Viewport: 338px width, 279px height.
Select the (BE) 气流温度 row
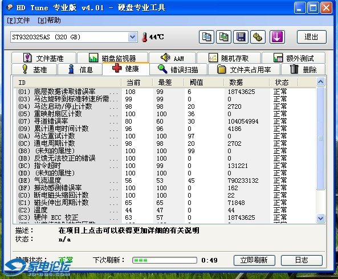click(165, 180)
